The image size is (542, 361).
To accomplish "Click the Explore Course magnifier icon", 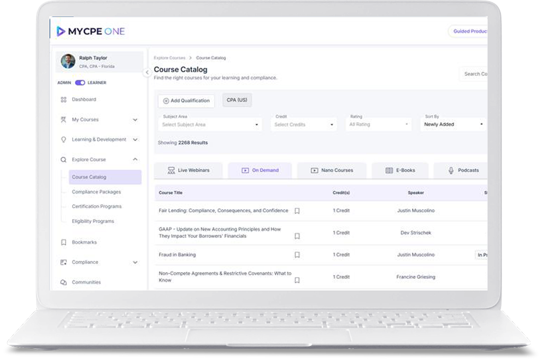I will 63,160.
